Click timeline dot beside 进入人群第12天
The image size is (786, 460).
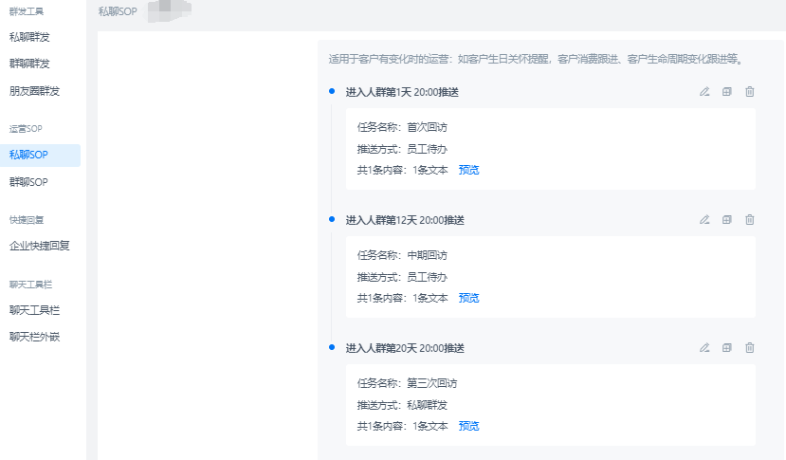point(332,219)
